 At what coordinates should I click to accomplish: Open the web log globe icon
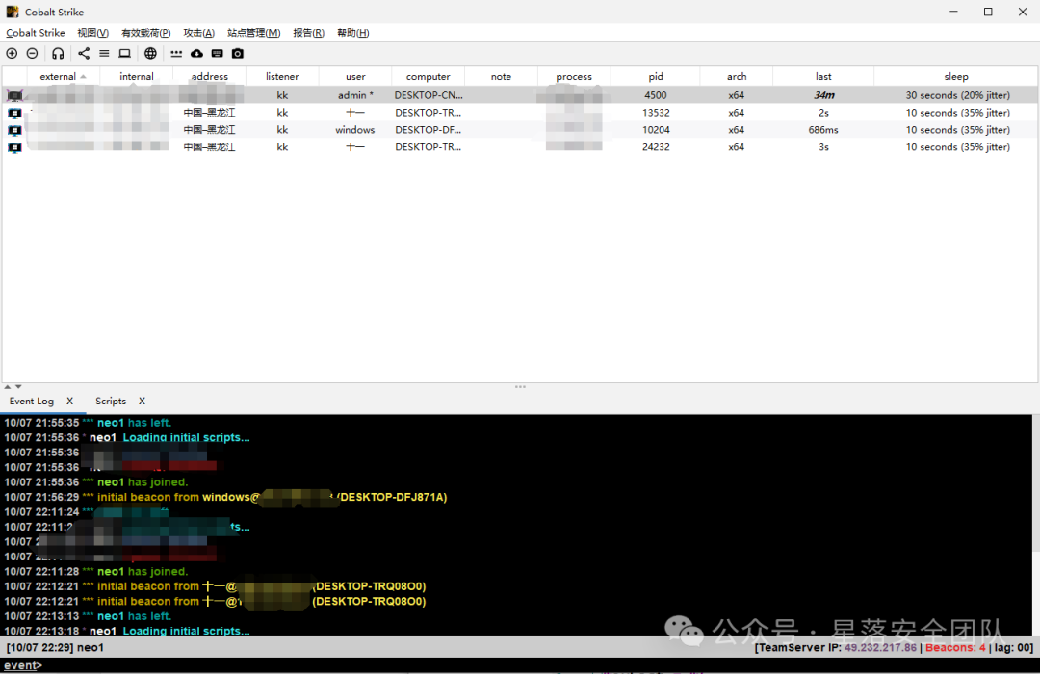150,53
